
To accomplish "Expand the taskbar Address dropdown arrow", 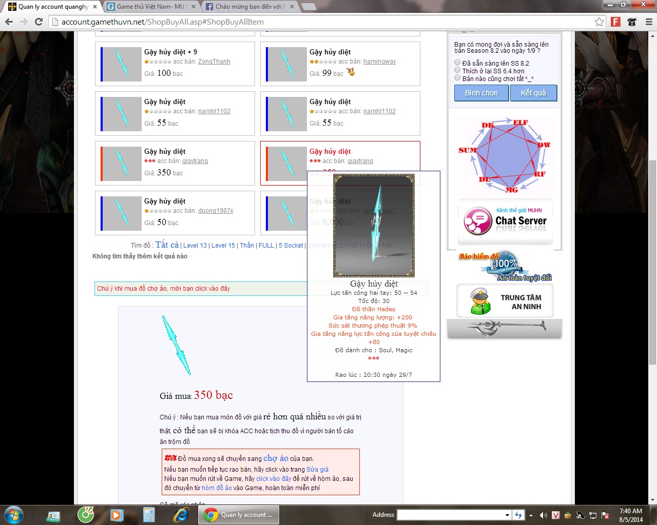I will tap(507, 515).
